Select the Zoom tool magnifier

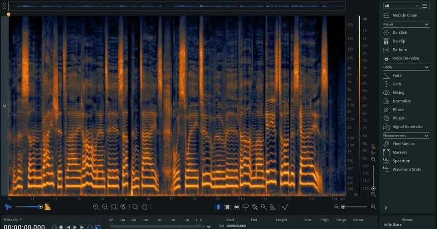point(135,207)
